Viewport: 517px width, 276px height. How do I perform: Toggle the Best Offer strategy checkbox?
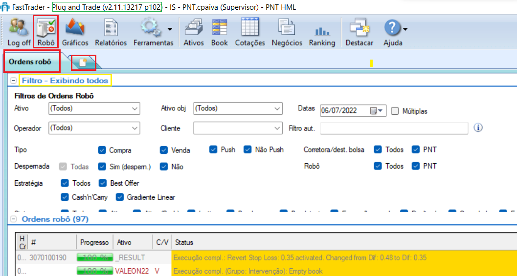102,183
